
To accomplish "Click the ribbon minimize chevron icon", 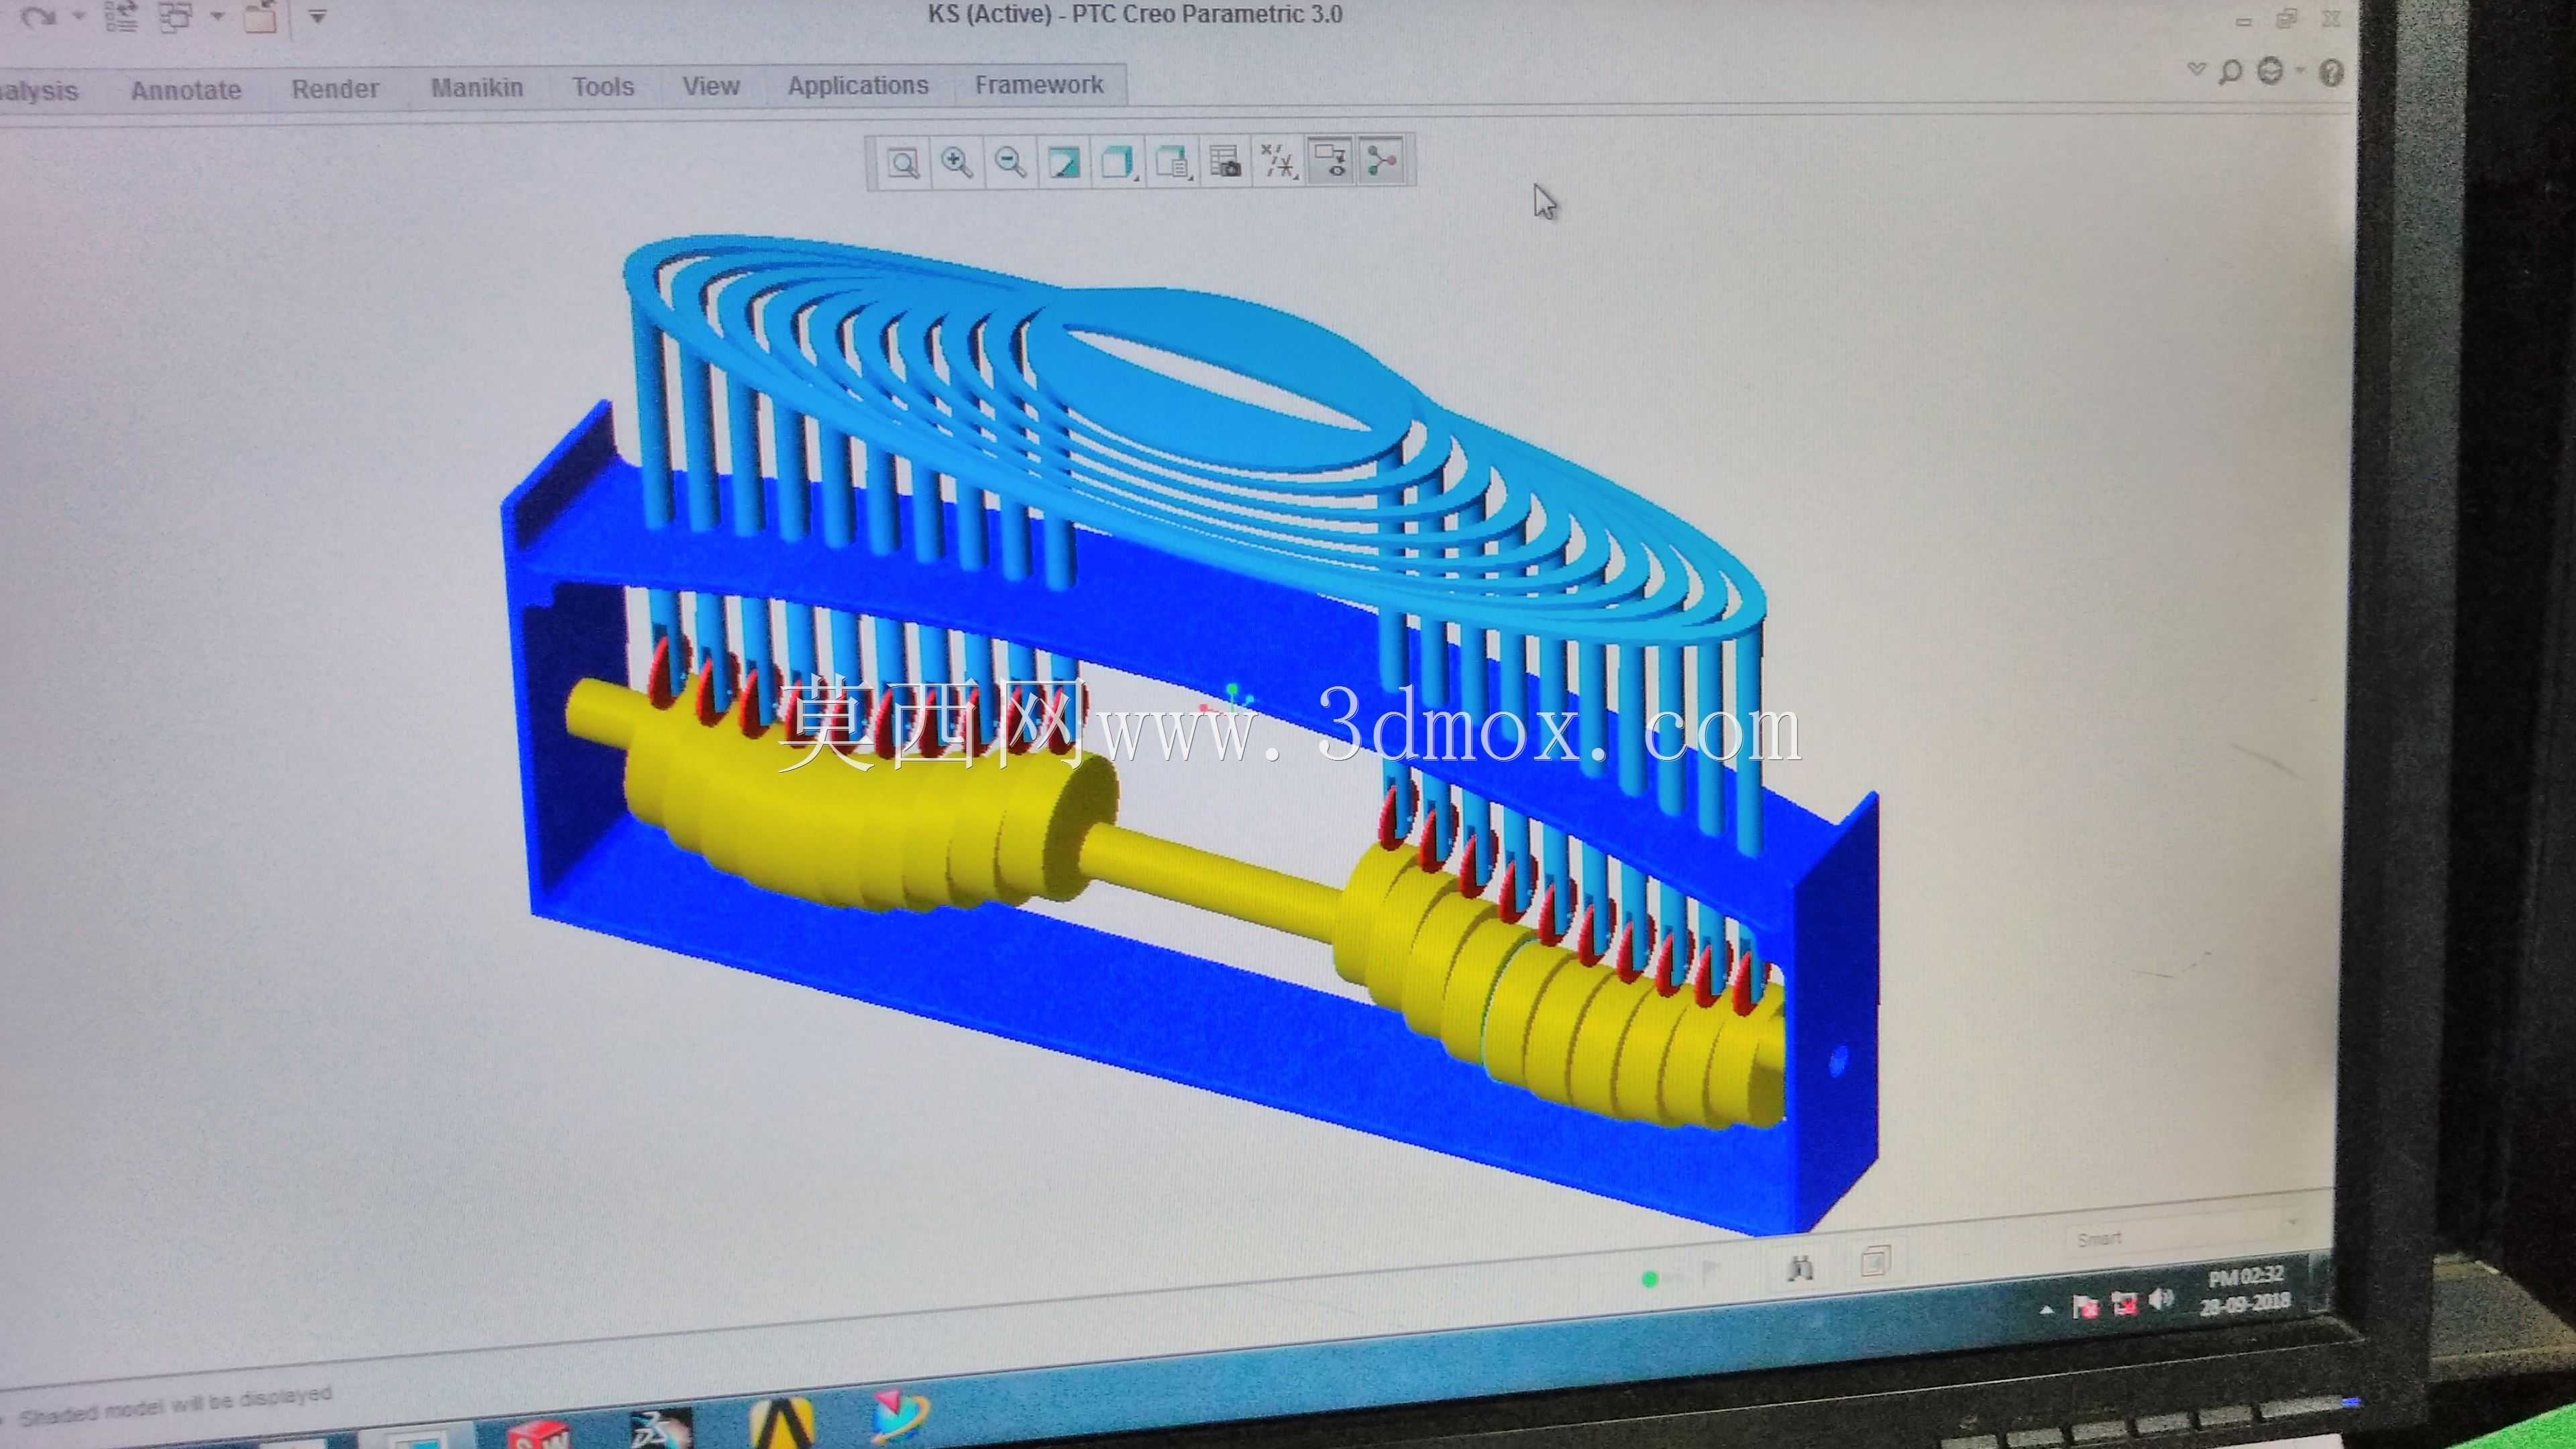I will (x=2196, y=69).
